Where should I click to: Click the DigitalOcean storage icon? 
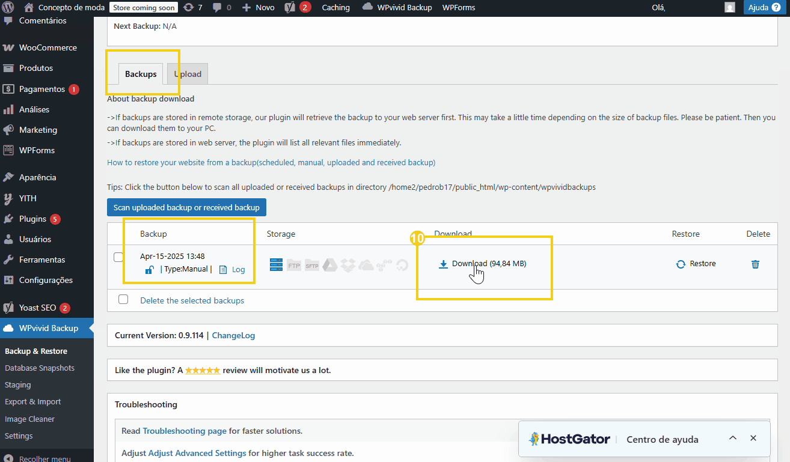[x=402, y=265]
